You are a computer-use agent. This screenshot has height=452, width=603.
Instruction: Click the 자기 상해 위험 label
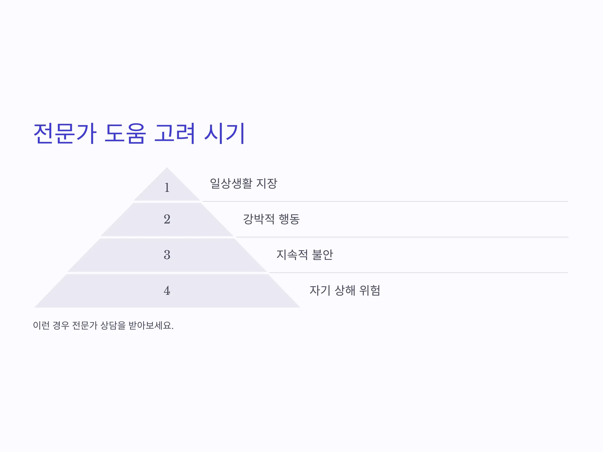click(345, 291)
